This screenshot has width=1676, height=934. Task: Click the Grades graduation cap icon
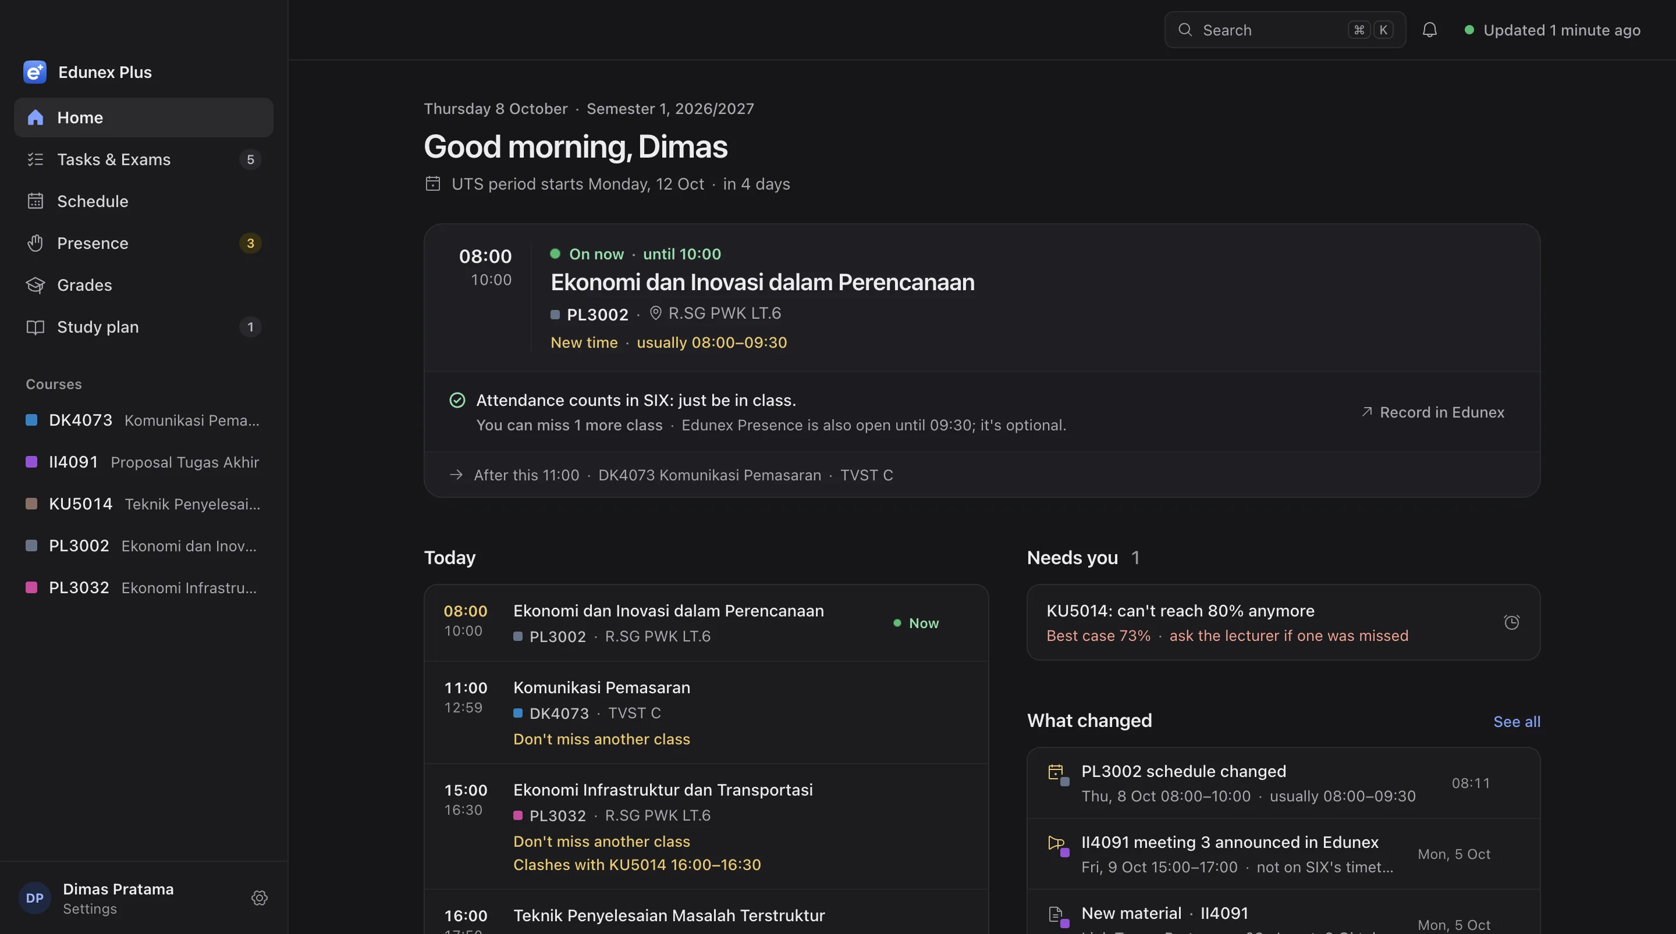pyautogui.click(x=35, y=285)
